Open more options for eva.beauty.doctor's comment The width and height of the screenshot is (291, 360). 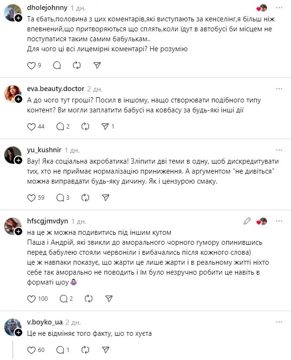pos(280,89)
